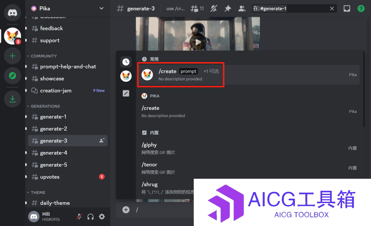This screenshot has width=371, height=226.
Task: Open the showcase channel
Action: [68, 78]
